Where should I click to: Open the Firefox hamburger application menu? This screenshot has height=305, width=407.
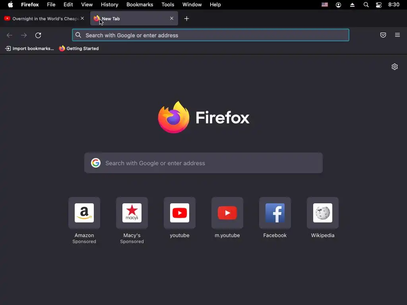click(x=397, y=35)
